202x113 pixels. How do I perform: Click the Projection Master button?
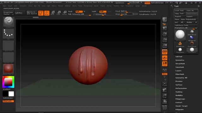click(8, 13)
